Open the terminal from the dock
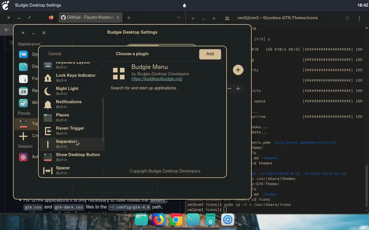369x230 pixels. coord(193,220)
